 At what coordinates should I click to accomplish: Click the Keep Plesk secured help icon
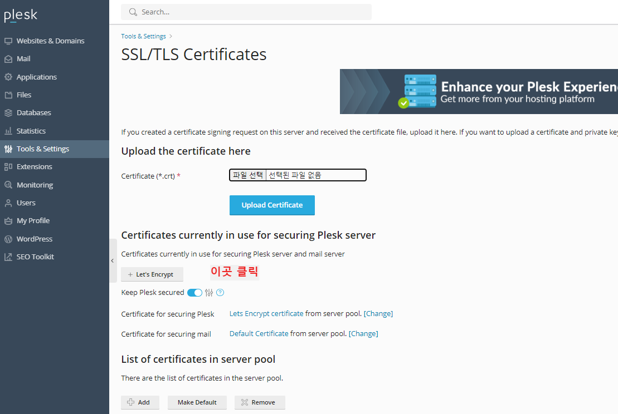click(x=220, y=292)
